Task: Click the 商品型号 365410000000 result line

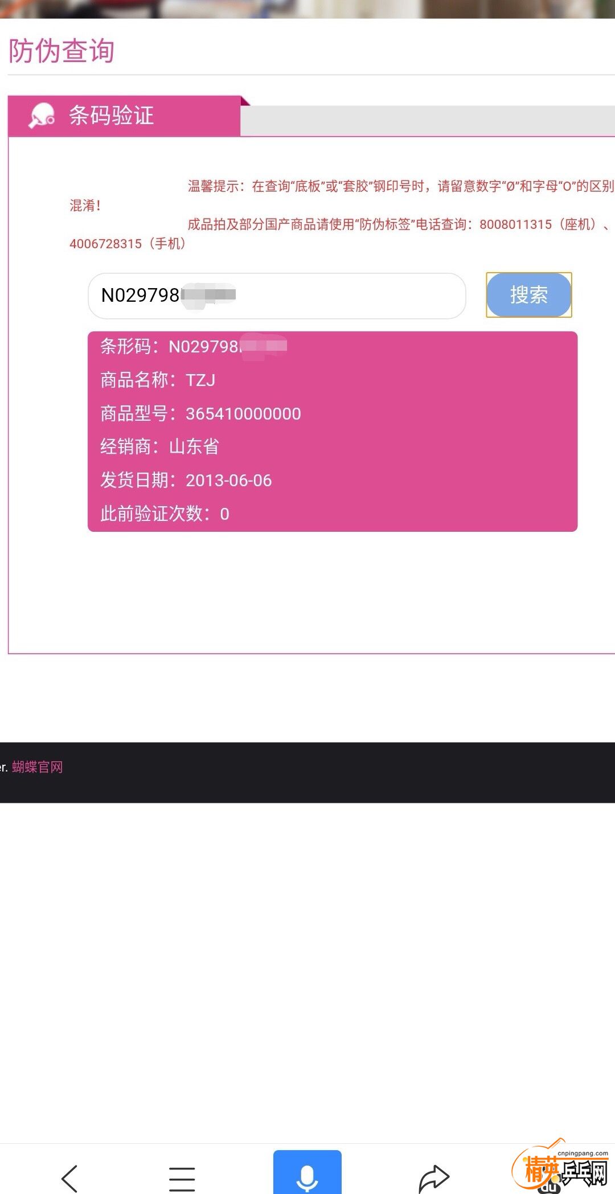Action: tap(200, 413)
